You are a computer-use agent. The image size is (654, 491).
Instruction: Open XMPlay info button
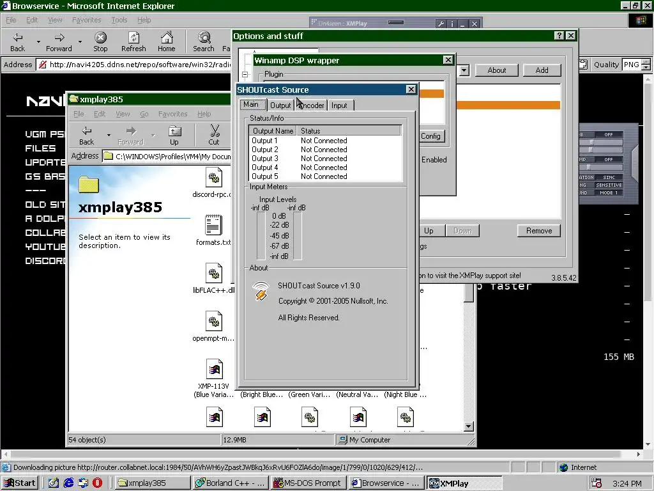(x=452, y=24)
